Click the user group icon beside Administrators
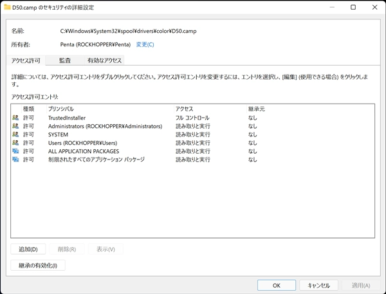386x294 pixels. pyautogui.click(x=15, y=126)
